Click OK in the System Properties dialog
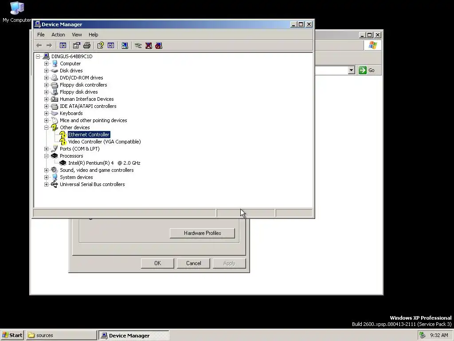Image resolution: width=454 pixels, height=341 pixels. pos(157,263)
